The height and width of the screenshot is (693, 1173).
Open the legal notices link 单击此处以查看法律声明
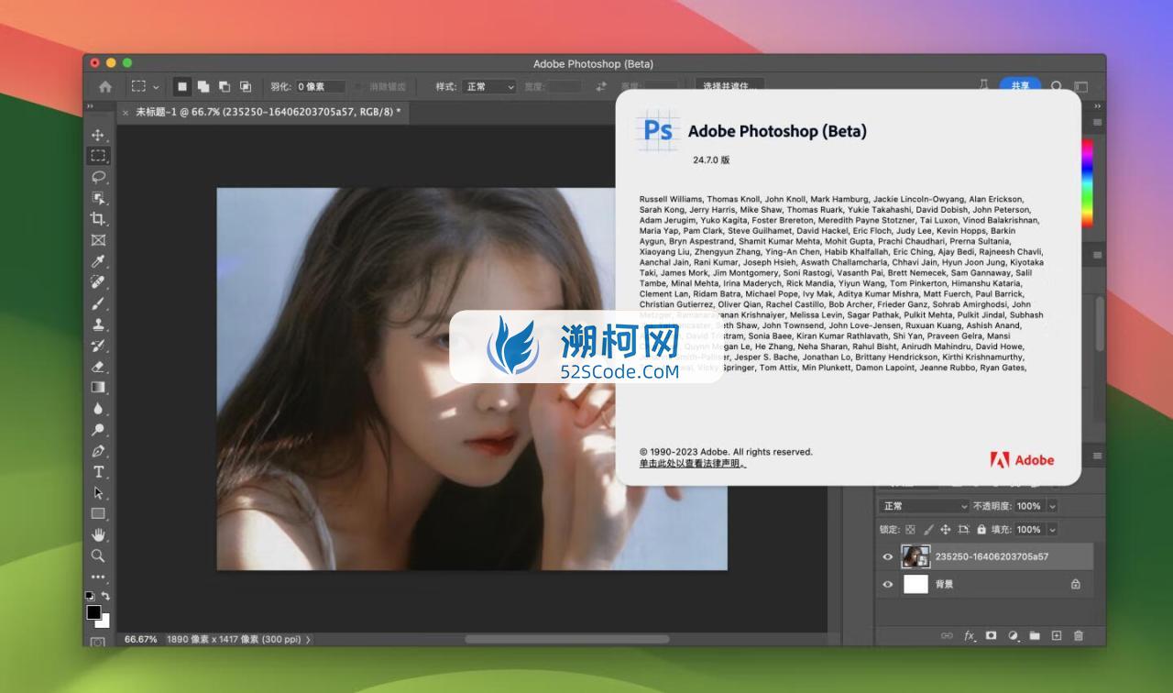click(x=693, y=464)
